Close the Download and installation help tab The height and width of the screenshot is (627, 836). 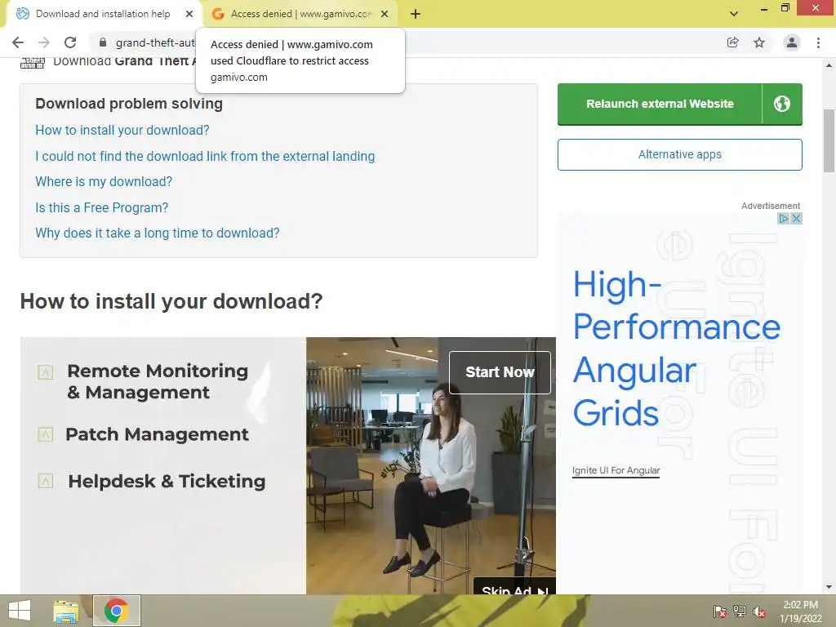click(x=189, y=14)
